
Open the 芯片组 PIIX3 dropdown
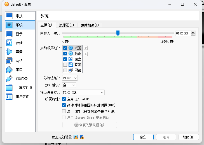coord(70,78)
